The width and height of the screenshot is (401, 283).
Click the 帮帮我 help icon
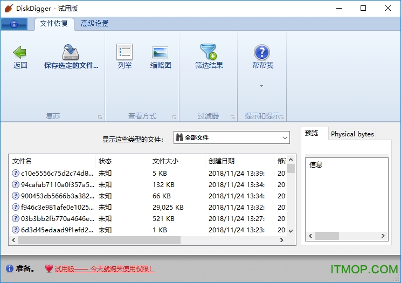262,52
